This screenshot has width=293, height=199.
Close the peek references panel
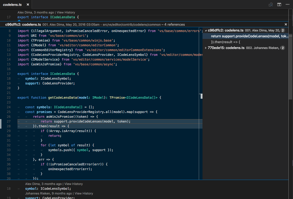coord(286,24)
